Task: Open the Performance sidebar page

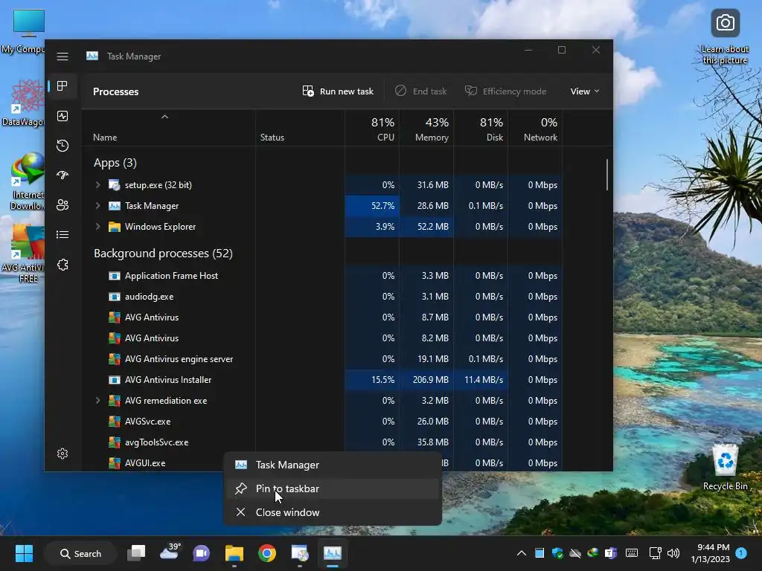Action: pyautogui.click(x=63, y=116)
